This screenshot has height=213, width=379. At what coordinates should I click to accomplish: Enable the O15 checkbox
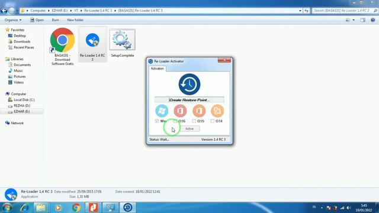194,121
